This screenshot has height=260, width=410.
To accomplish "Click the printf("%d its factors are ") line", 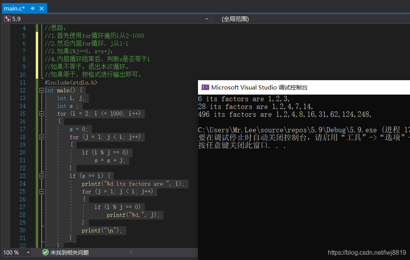I will tap(133, 184).
